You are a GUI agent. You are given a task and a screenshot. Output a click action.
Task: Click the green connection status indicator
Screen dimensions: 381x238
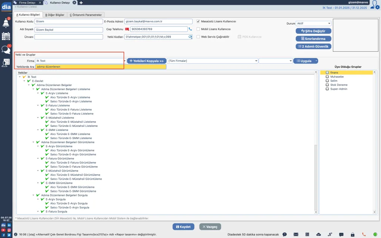(x=375, y=234)
